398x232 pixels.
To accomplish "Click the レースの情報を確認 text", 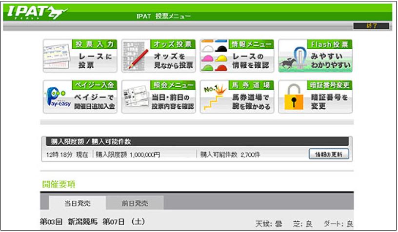I will point(251,60).
